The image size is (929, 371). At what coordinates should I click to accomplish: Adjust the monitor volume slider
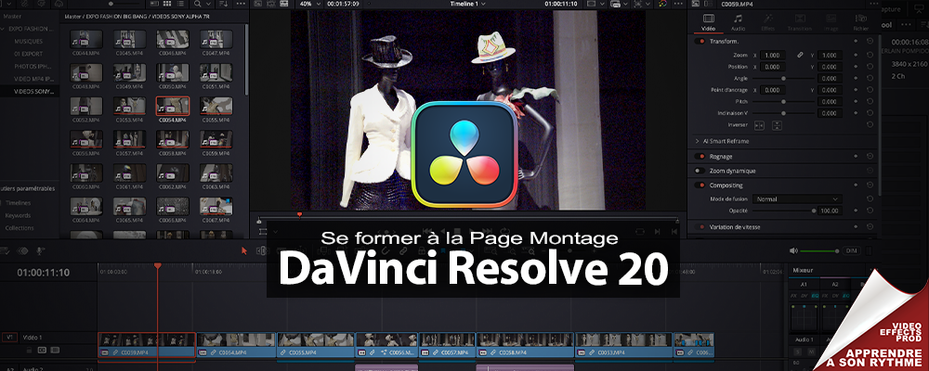click(820, 250)
